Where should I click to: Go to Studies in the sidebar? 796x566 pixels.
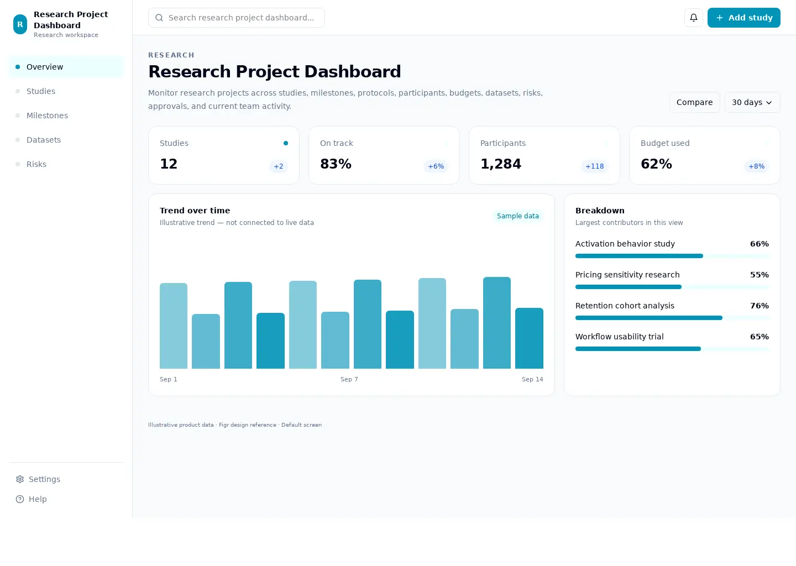(x=66, y=91)
